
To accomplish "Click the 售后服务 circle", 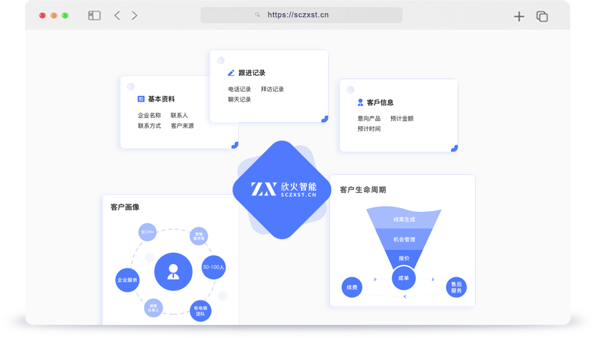I will (456, 287).
